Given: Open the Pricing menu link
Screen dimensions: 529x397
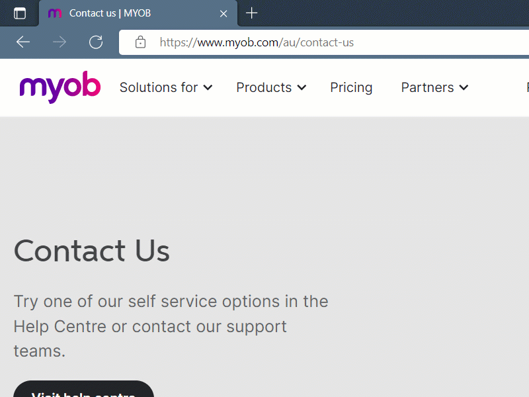Looking at the screenshot, I should [x=351, y=87].
